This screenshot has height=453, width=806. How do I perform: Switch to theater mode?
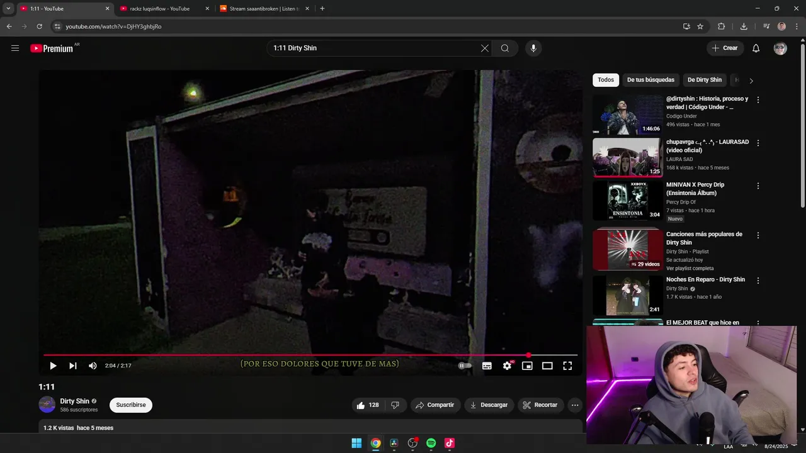547,366
